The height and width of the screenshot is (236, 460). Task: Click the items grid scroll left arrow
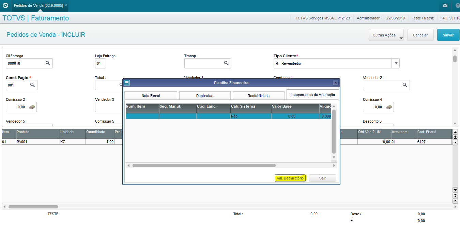pos(4,207)
